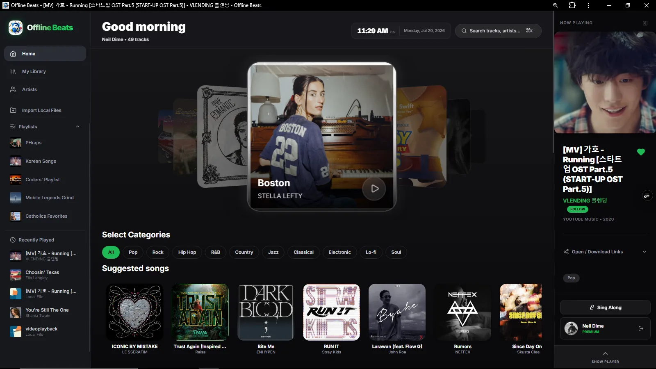Click the logout icon next to Neil Dime
656x369 pixels.
pos(641,328)
